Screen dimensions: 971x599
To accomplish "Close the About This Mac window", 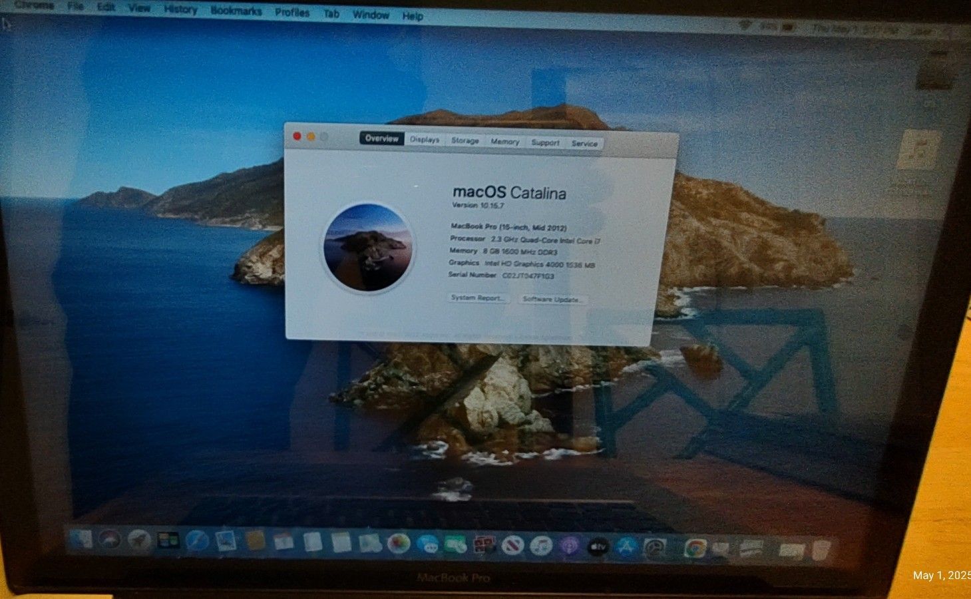I will (x=297, y=136).
